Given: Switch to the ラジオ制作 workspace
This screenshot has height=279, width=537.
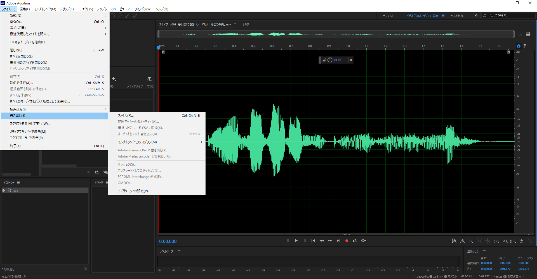Looking at the screenshot, I should 457,16.
